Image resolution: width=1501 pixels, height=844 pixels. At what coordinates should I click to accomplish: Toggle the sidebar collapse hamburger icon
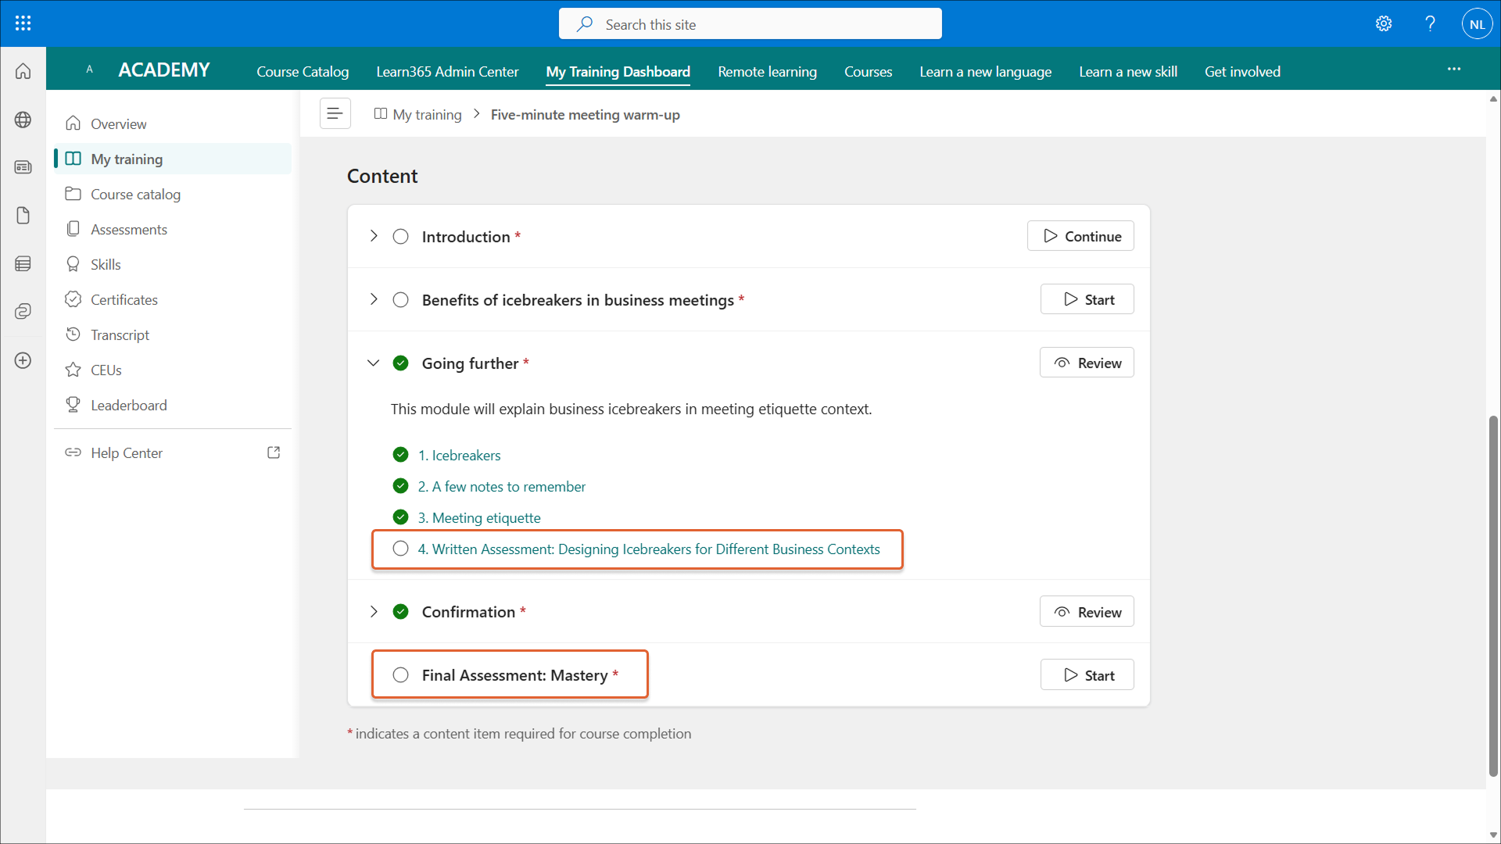pyautogui.click(x=335, y=114)
